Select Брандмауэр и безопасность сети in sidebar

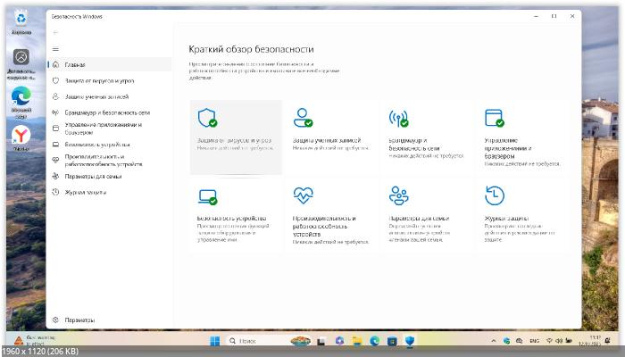pos(105,112)
